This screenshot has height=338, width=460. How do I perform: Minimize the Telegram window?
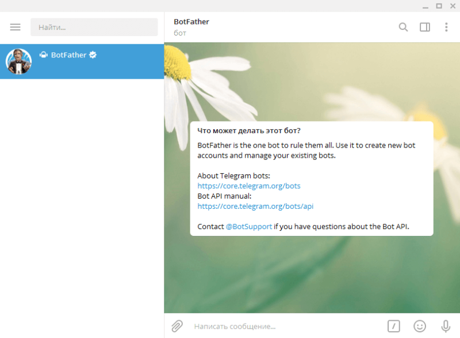pyautogui.click(x=425, y=6)
